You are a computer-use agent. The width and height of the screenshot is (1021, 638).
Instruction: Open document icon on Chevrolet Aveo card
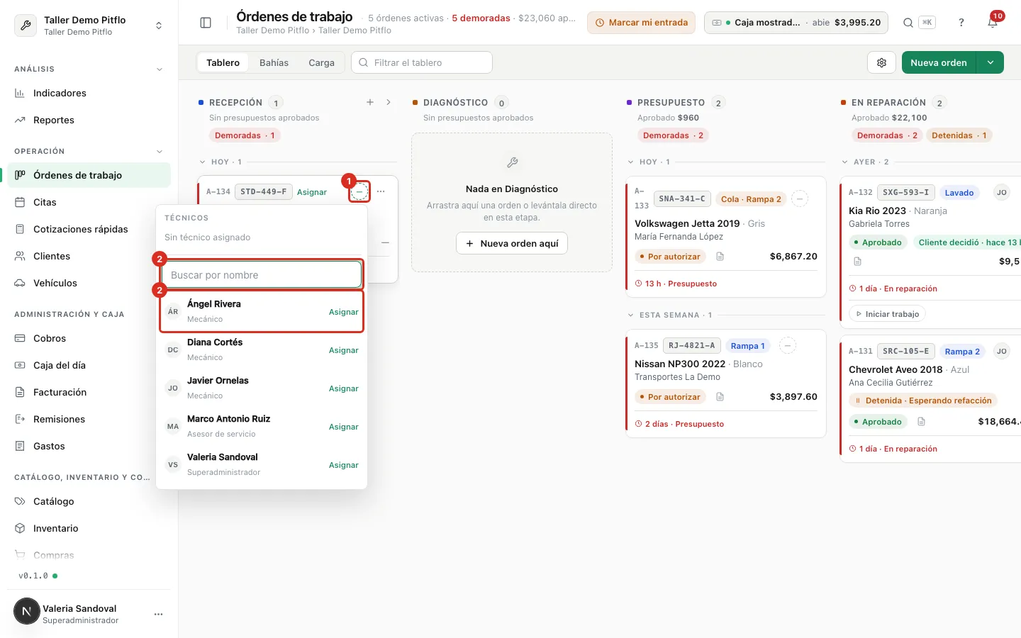pos(921,422)
